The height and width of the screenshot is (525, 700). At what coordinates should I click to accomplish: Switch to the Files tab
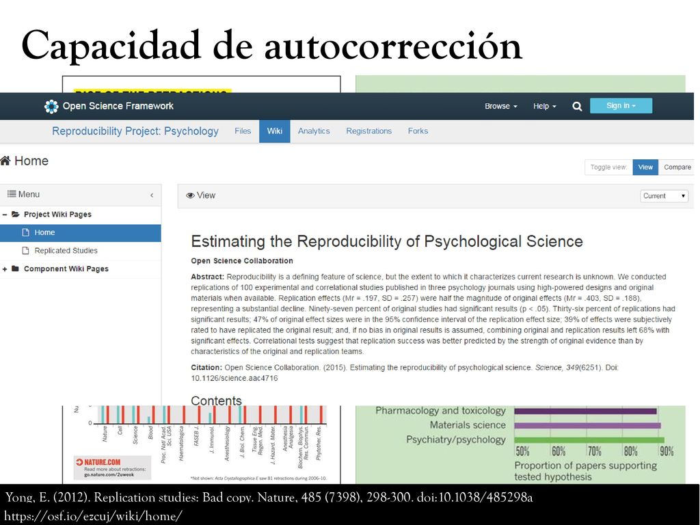(243, 131)
